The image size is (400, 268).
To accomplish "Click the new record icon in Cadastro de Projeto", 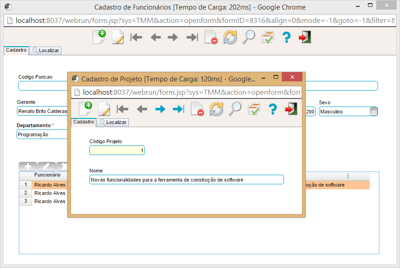I will [85, 109].
